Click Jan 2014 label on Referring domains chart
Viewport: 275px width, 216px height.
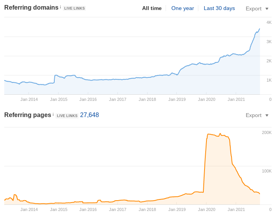29,99
